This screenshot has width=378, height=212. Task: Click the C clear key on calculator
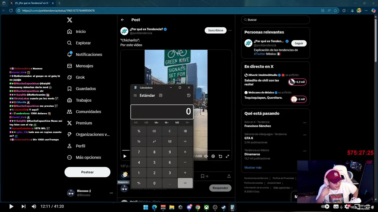pos(170,131)
